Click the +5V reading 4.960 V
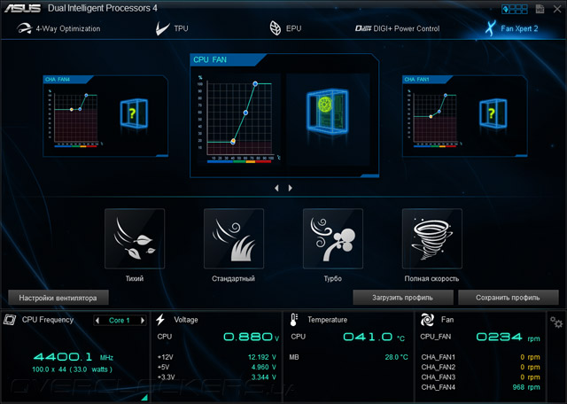Image resolution: width=567 pixels, height=404 pixels. (264, 367)
